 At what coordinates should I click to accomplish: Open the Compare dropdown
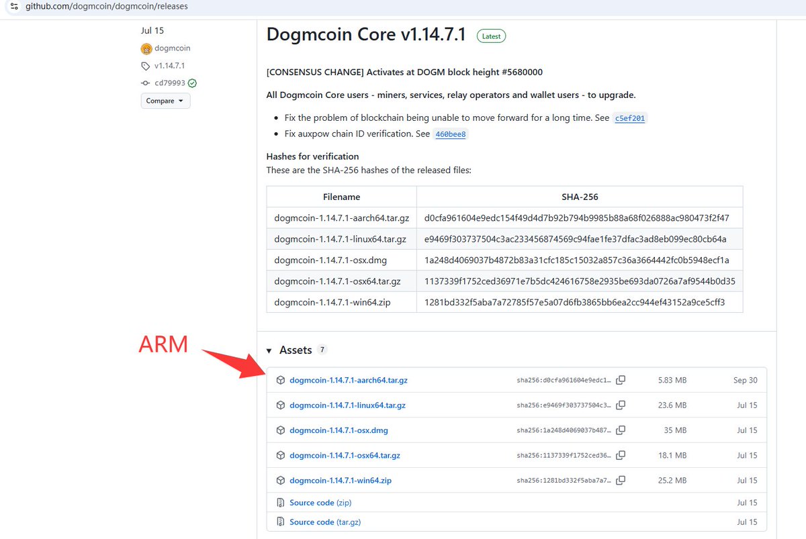(165, 101)
